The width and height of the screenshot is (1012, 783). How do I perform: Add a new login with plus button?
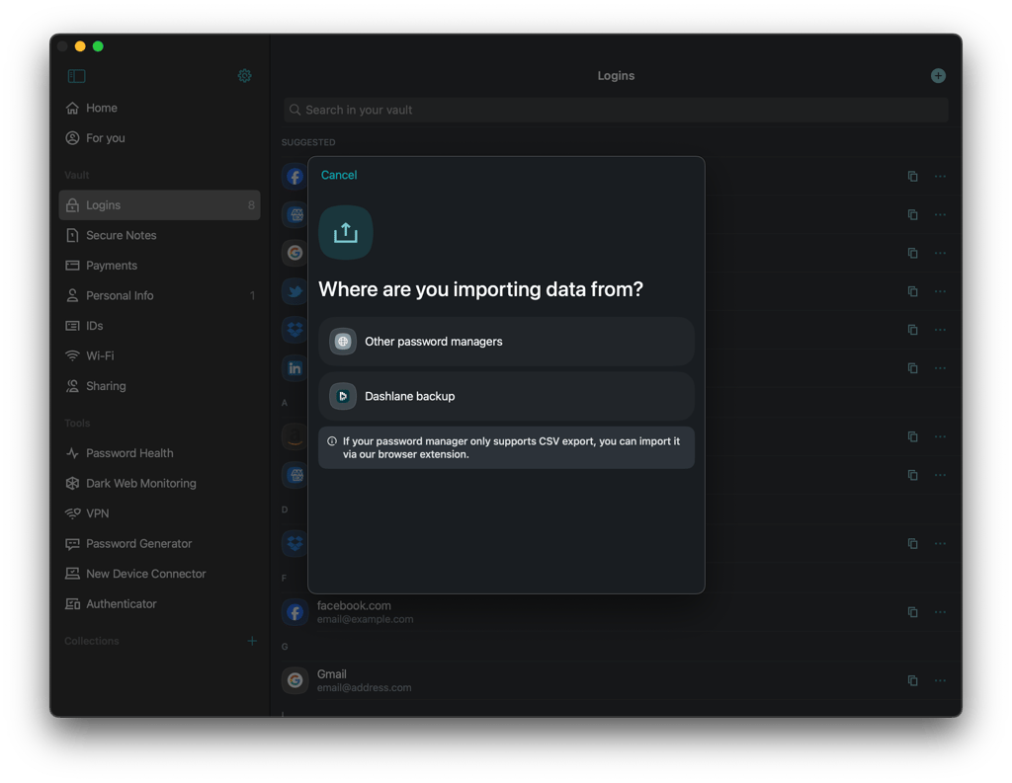(x=938, y=76)
